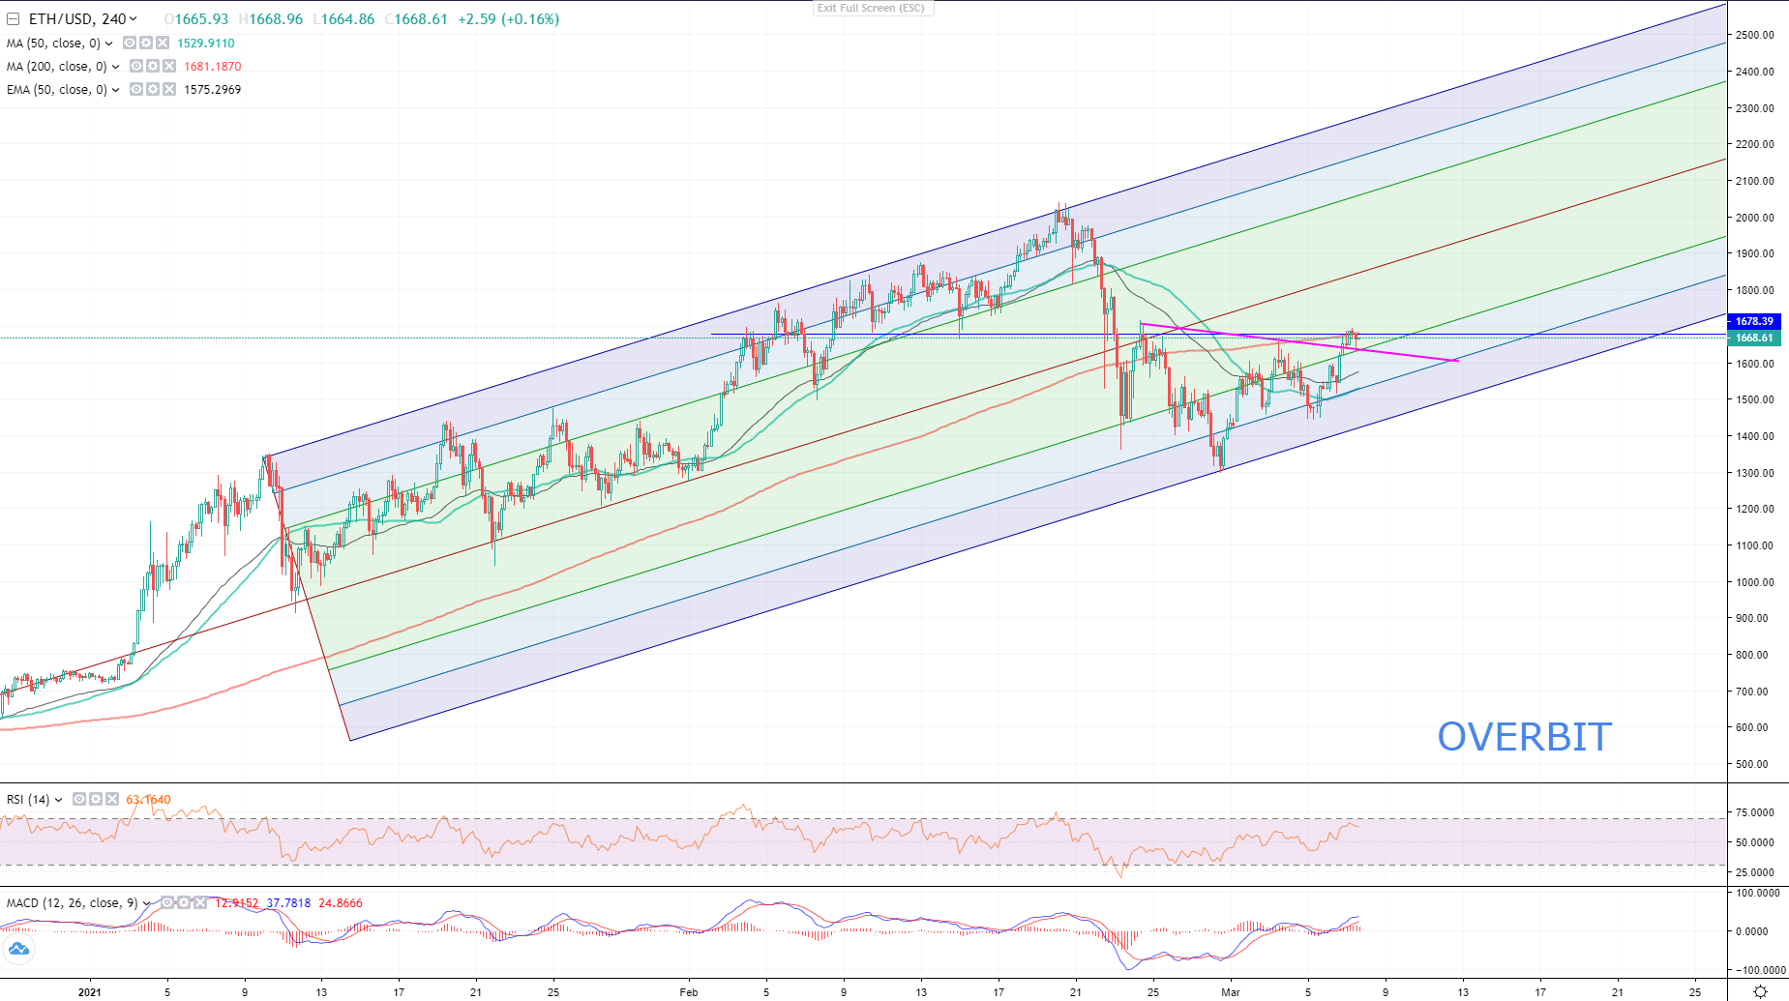Screen dimensions: 1789x1001
Task: Click the 2500.00 price scale label
Action: (1755, 35)
